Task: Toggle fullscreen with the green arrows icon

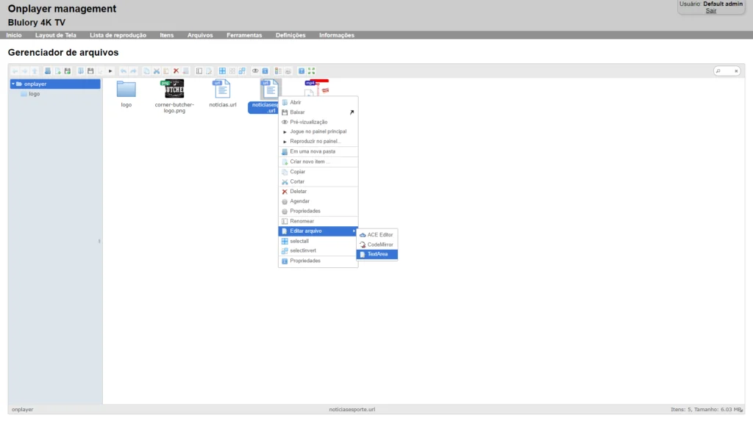Action: point(312,71)
